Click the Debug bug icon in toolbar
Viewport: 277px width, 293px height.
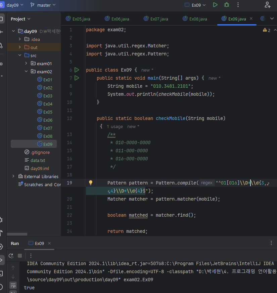click(227, 5)
